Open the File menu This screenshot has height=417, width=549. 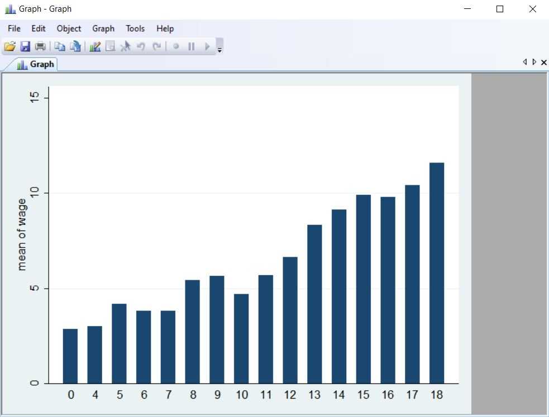(13, 28)
